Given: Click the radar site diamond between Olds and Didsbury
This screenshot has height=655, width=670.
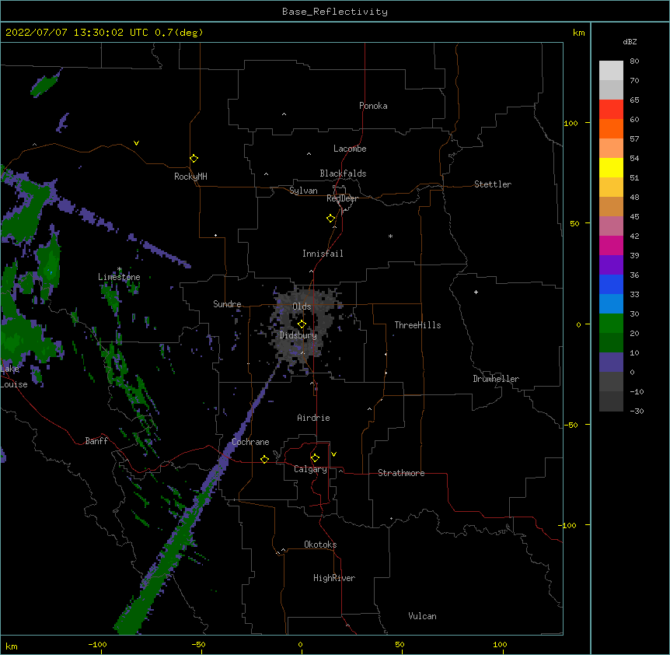Looking at the screenshot, I should 302,324.
